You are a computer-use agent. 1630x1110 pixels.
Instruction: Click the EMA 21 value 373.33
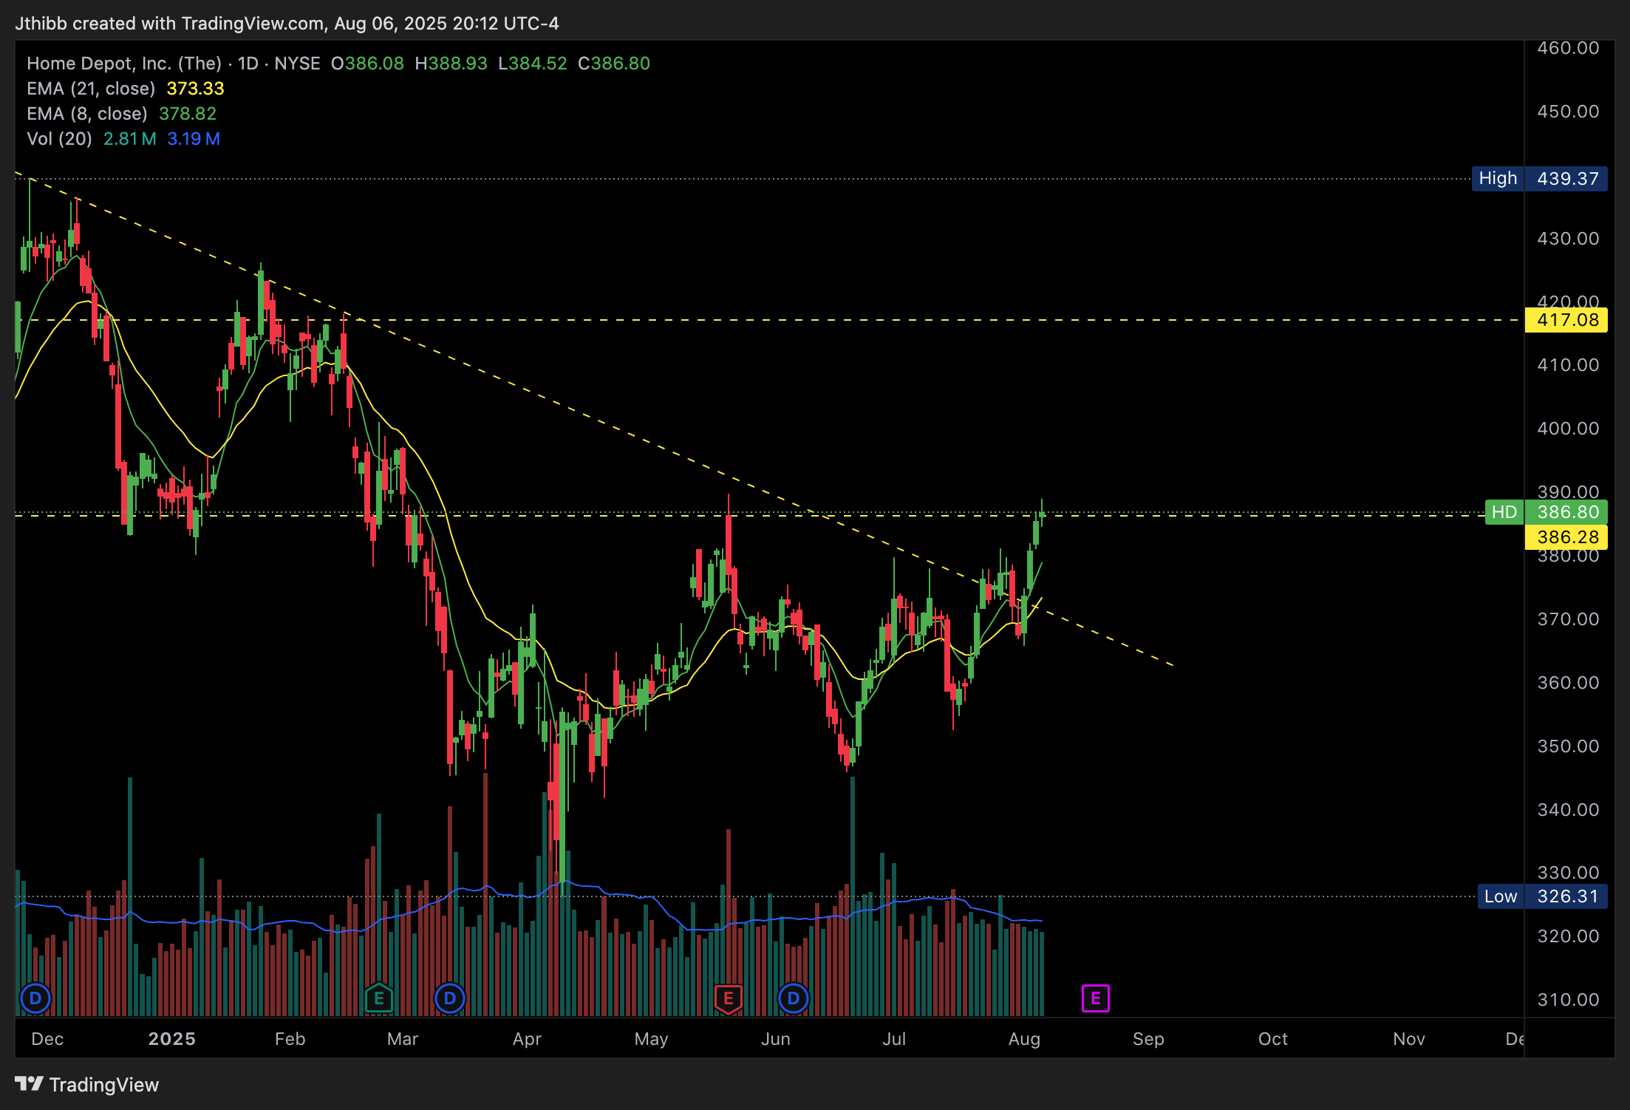pyautogui.click(x=195, y=89)
